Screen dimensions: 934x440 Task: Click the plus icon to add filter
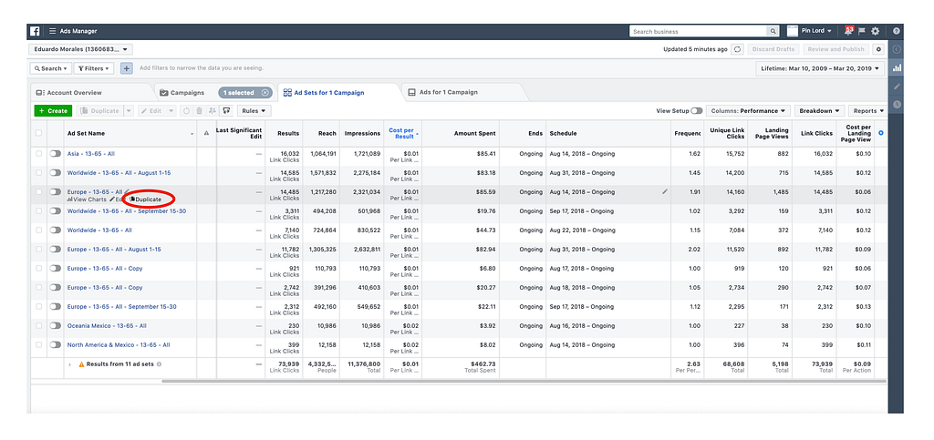point(126,68)
